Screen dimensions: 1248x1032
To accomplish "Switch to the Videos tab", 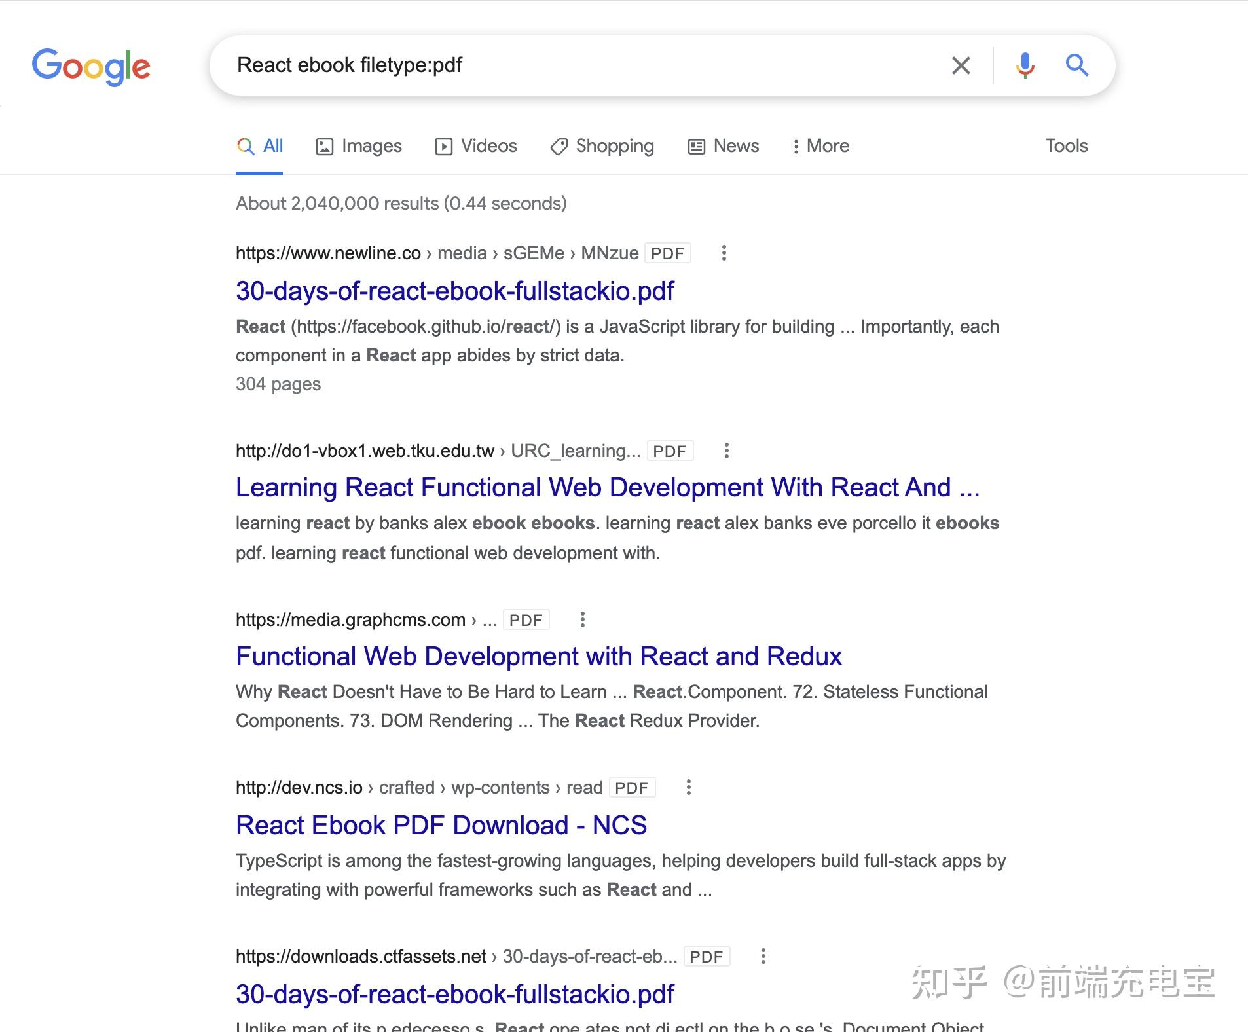I will [476, 146].
